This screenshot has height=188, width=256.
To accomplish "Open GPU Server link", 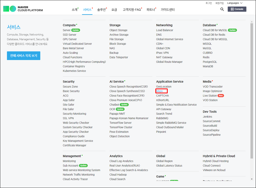I will 70,39.
